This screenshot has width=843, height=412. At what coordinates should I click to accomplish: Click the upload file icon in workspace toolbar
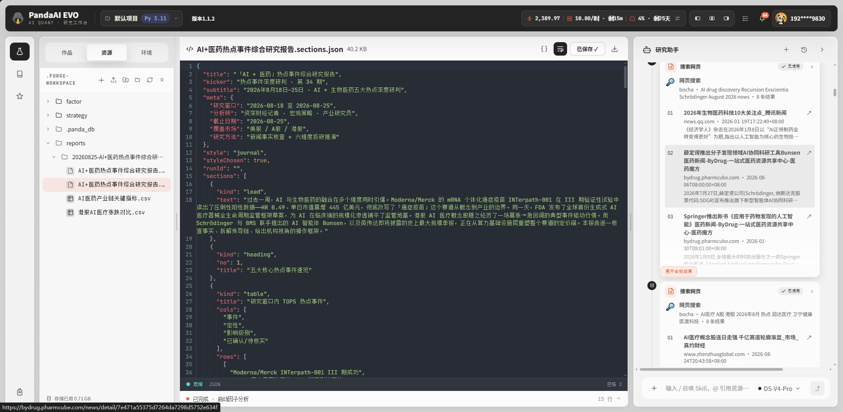point(114,80)
